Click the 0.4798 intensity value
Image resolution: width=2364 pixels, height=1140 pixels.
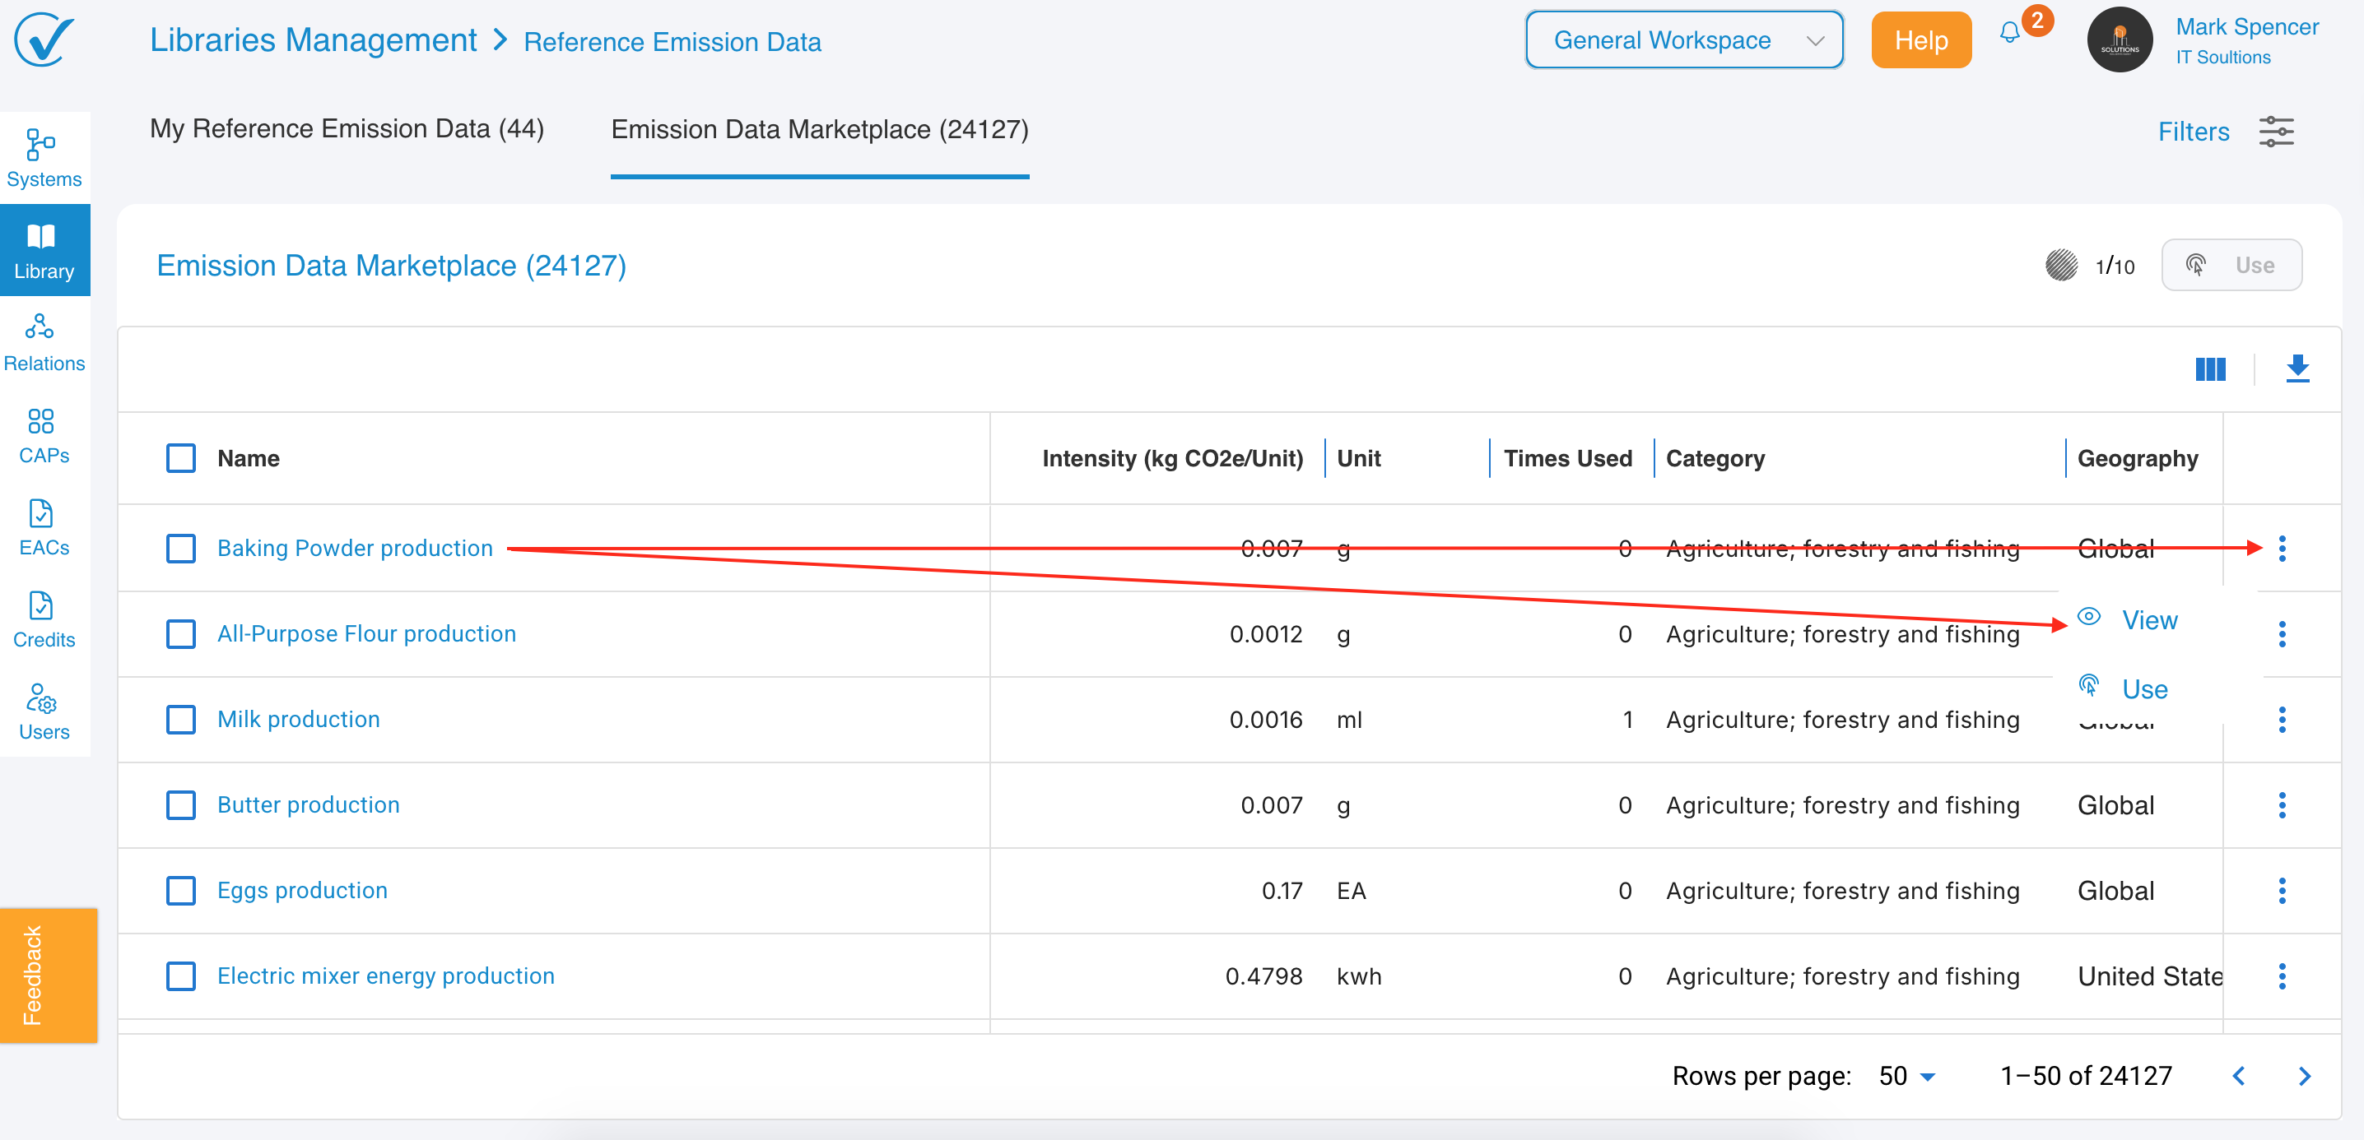pos(1263,975)
